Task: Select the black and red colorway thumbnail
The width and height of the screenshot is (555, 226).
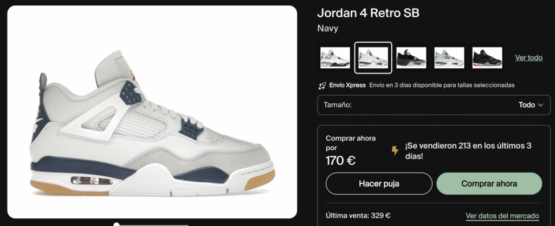Action: click(487, 57)
